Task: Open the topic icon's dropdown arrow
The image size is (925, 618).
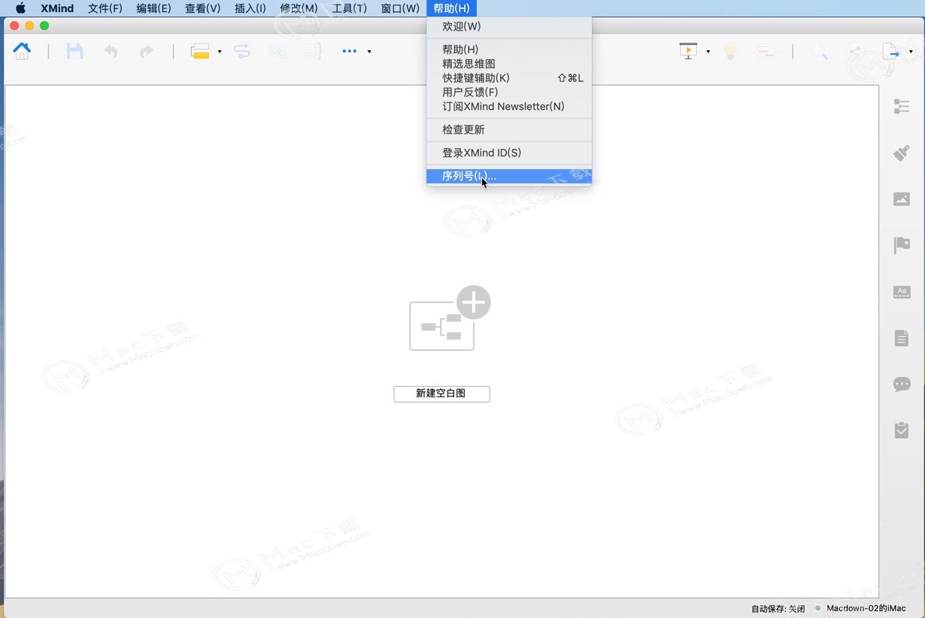Action: 219,52
